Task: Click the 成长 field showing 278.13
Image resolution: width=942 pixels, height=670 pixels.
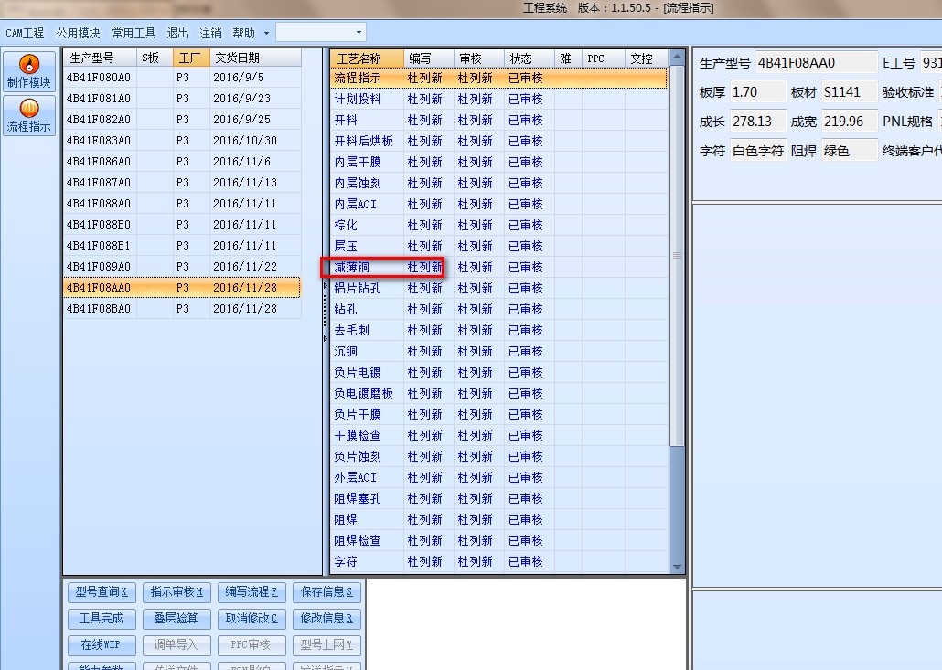Action: pos(757,122)
